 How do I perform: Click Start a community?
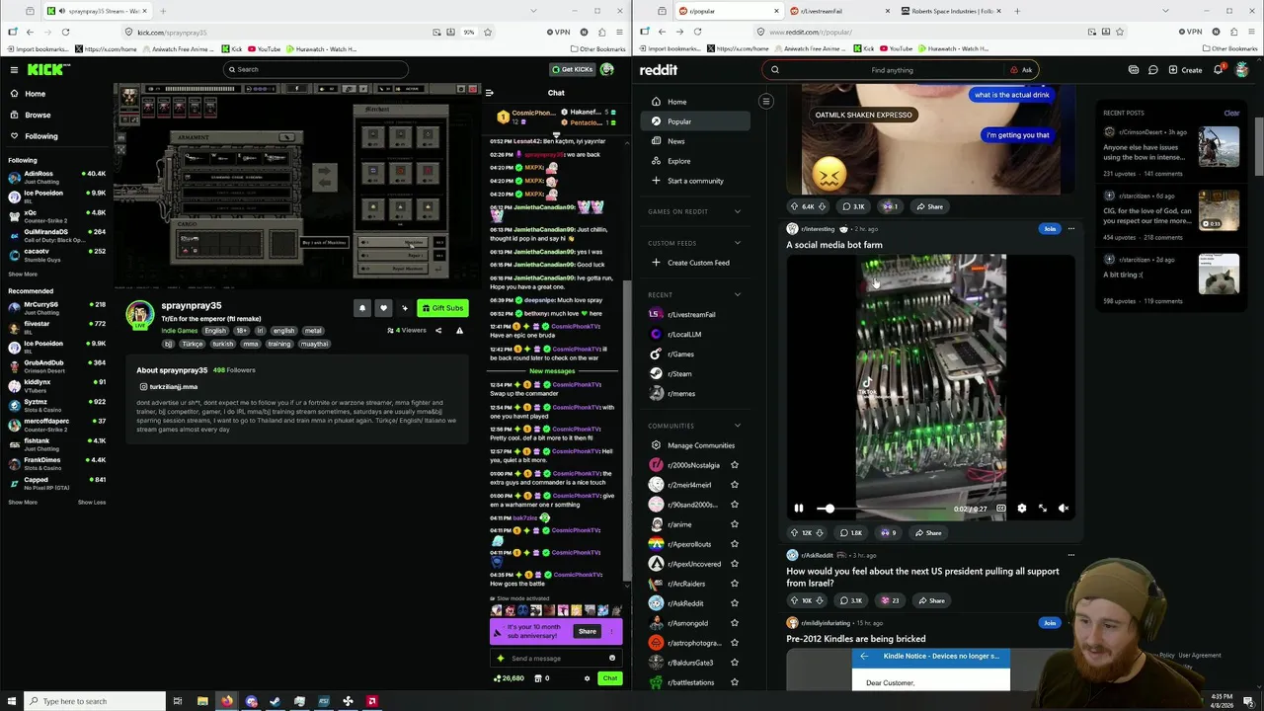(x=696, y=181)
